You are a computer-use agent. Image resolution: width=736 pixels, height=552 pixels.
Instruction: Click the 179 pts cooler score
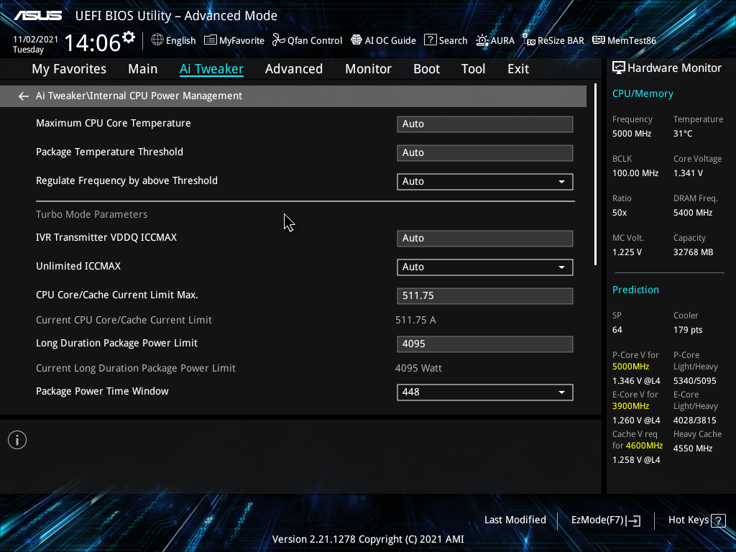pos(688,330)
